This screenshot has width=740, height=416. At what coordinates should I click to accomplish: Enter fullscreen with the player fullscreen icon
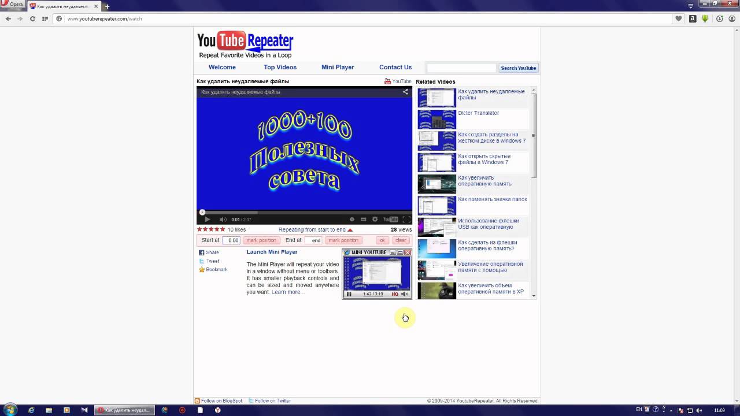point(406,220)
